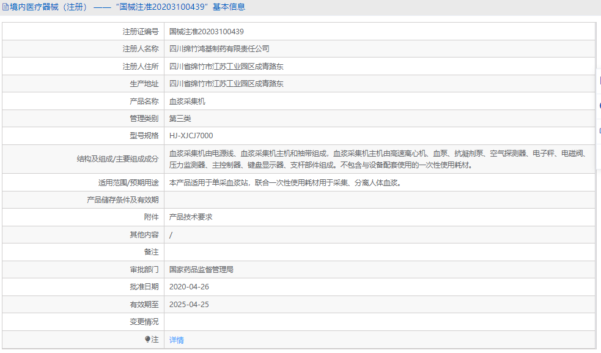Click the 有效期至 label cell
Image resolution: width=601 pixels, height=353 pixels.
83,304
